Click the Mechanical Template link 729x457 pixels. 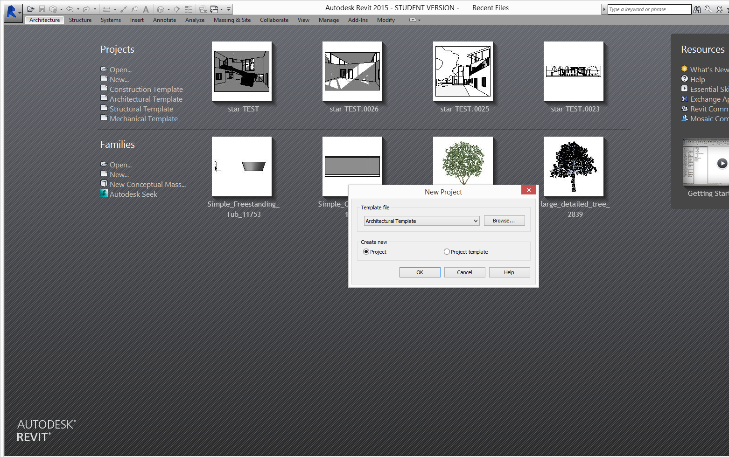tap(144, 118)
